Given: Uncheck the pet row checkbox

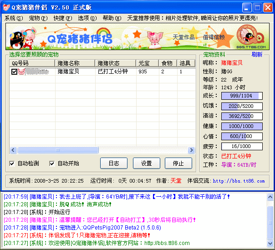Looking at the screenshot, I should pyautogui.click(x=14, y=71).
